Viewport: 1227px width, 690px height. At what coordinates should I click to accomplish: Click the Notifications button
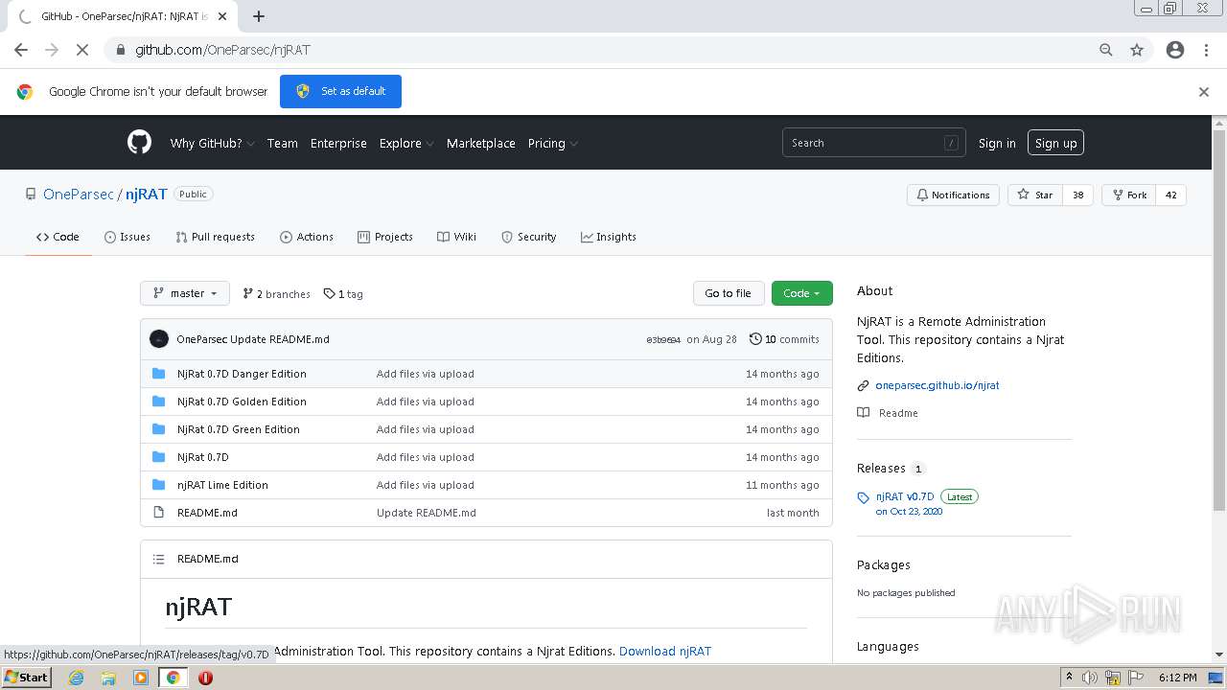[953, 195]
